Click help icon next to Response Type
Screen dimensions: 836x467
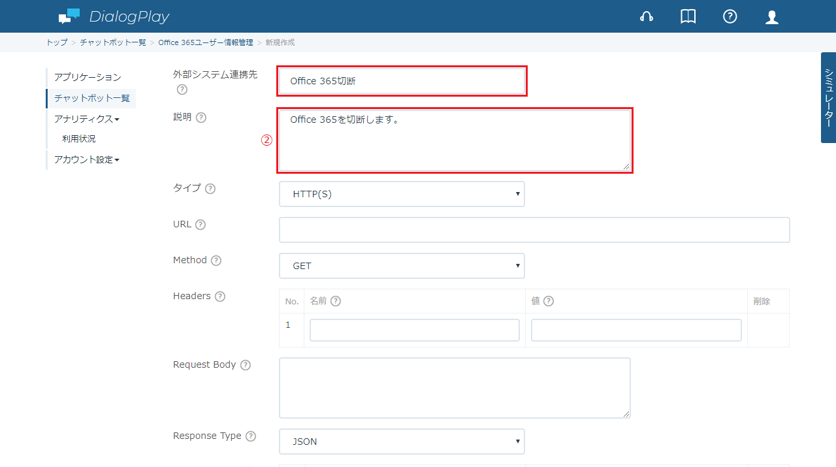tap(251, 436)
